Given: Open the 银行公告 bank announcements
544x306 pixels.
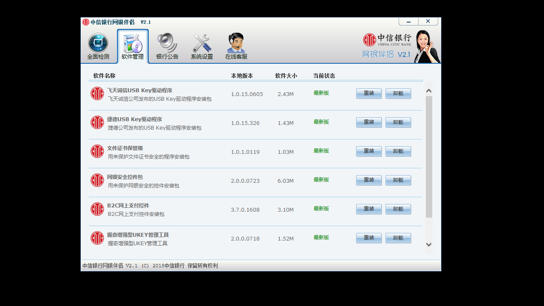Looking at the screenshot, I should pos(167,45).
